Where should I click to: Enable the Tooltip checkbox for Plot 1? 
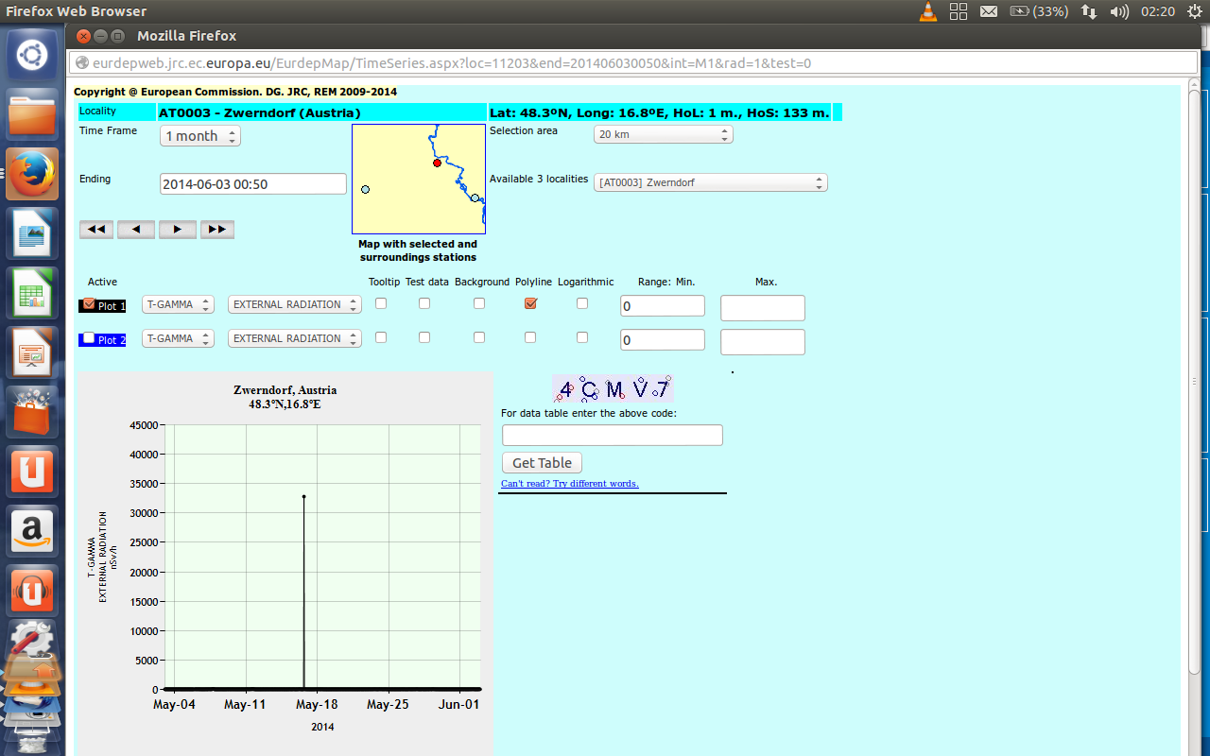point(381,303)
